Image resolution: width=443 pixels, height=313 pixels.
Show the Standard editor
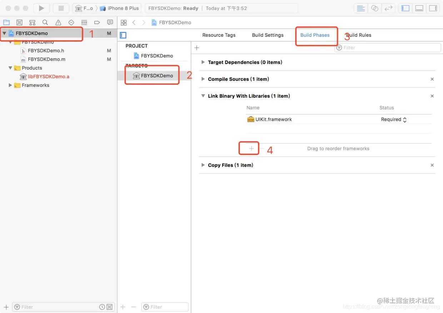[361, 8]
